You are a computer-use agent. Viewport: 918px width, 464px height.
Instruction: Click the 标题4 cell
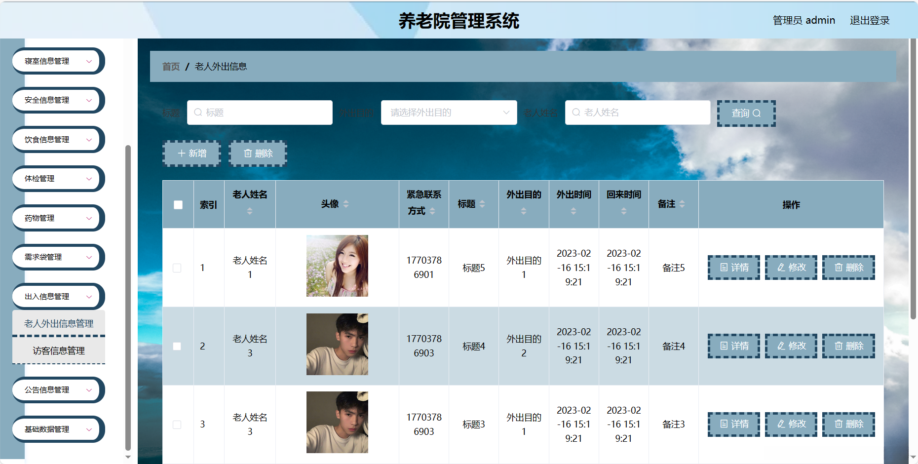pyautogui.click(x=474, y=347)
